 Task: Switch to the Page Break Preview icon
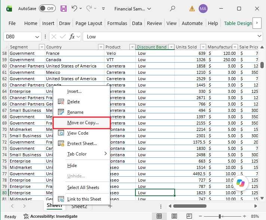click(189, 216)
